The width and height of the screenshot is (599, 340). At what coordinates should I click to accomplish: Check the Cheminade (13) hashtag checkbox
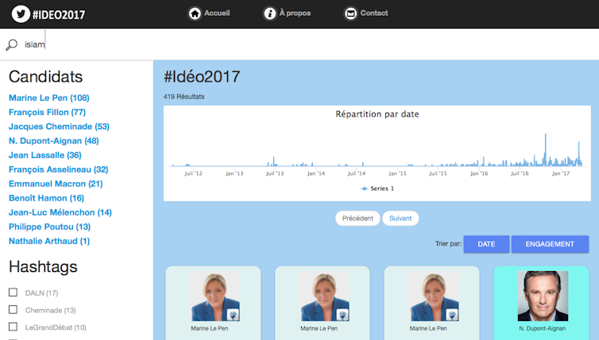[13, 310]
